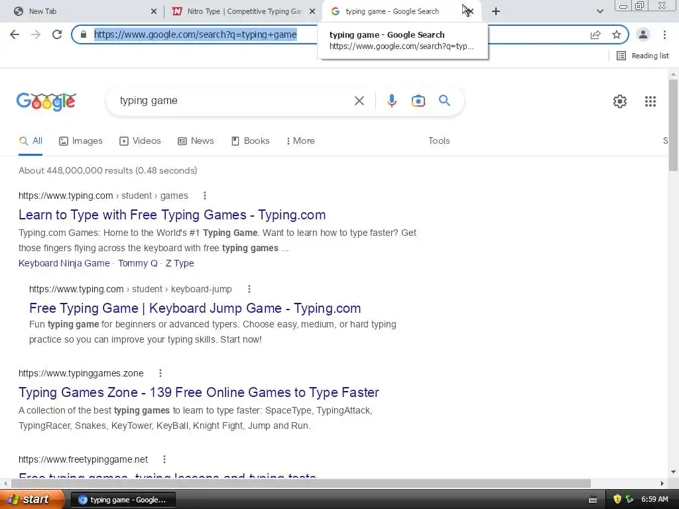Open search Tools
The image size is (679, 509).
(x=439, y=141)
